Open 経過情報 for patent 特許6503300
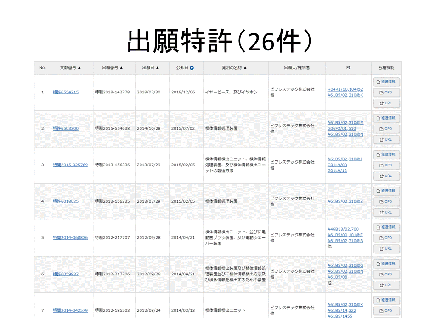This screenshot has width=441, height=330. [x=386, y=118]
